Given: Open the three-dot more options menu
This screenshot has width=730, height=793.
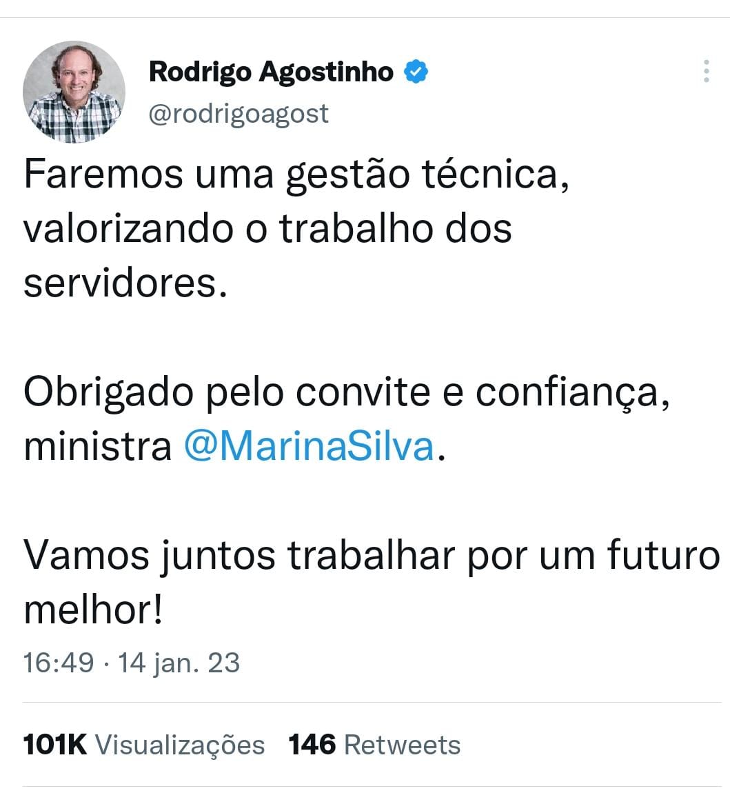Looking at the screenshot, I should coord(707,71).
